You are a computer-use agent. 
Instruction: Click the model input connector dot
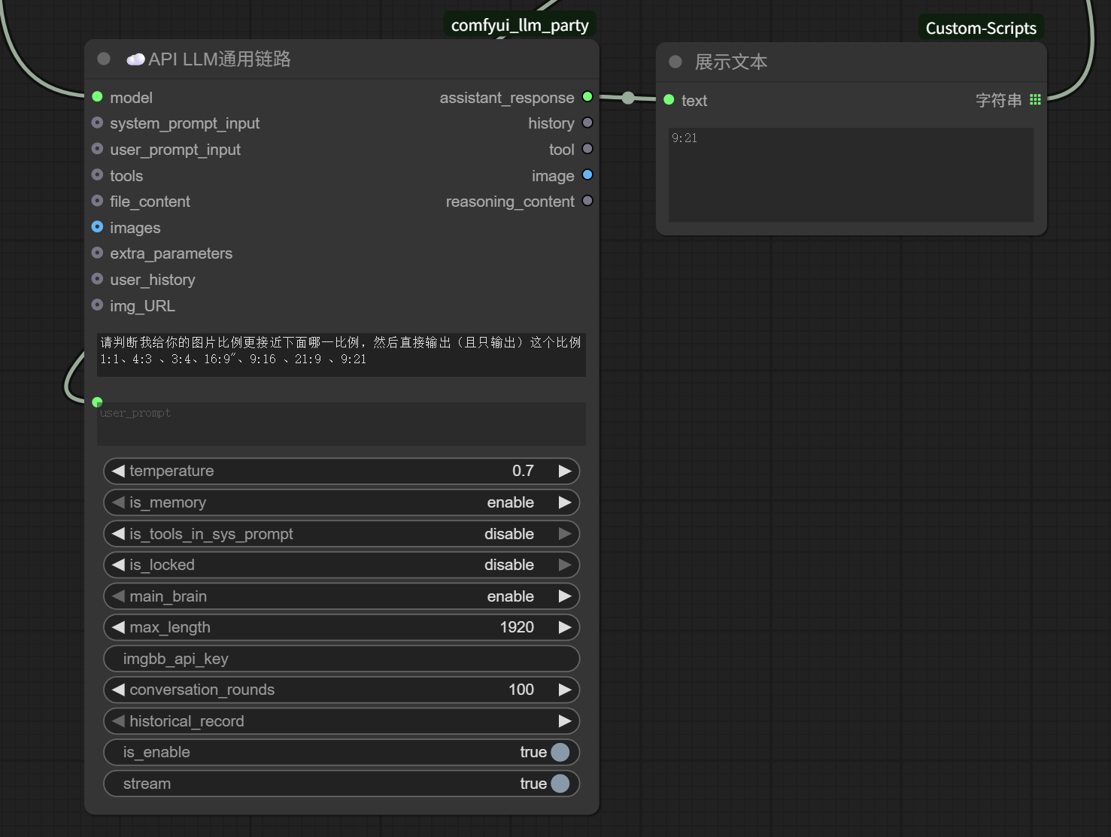click(x=97, y=97)
